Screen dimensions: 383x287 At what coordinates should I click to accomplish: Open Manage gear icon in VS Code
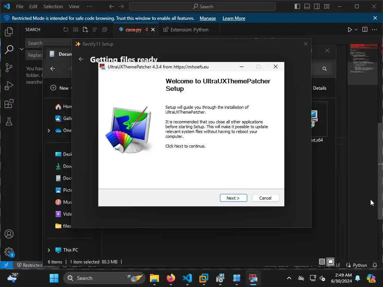9,251
